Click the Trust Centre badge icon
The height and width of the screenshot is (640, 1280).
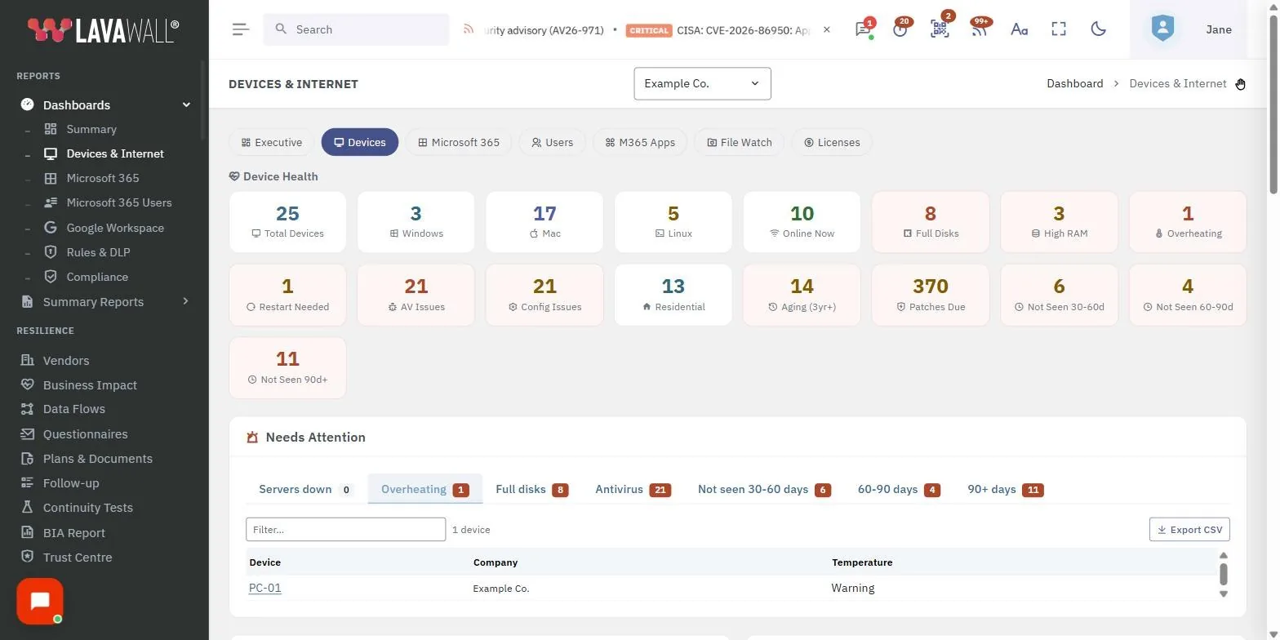(x=28, y=557)
